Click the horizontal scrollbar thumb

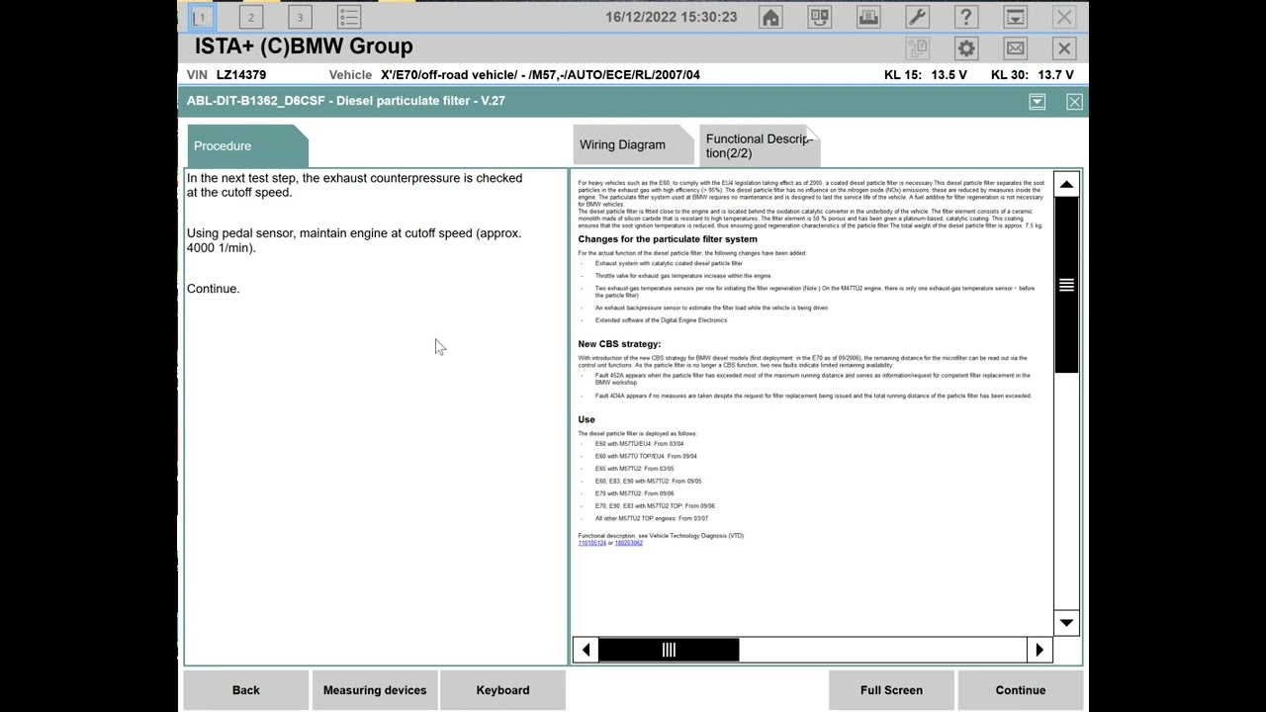tap(669, 650)
